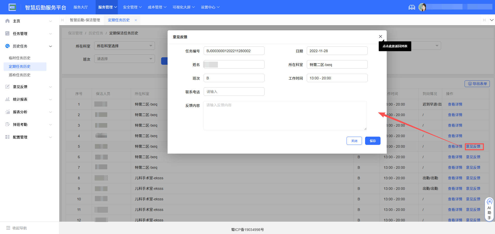
Task: Open the 安全管理 menu
Action: (132, 7)
